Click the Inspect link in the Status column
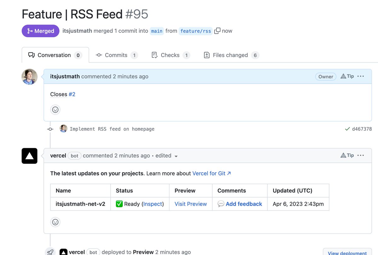 click(153, 204)
